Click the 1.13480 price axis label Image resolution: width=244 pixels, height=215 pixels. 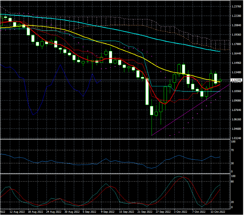tap(236, 72)
